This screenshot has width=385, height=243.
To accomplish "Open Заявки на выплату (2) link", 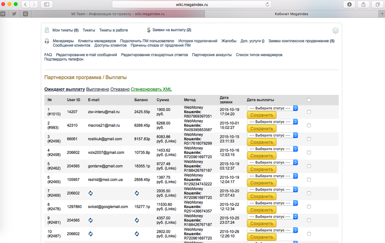I will click(x=172, y=30).
